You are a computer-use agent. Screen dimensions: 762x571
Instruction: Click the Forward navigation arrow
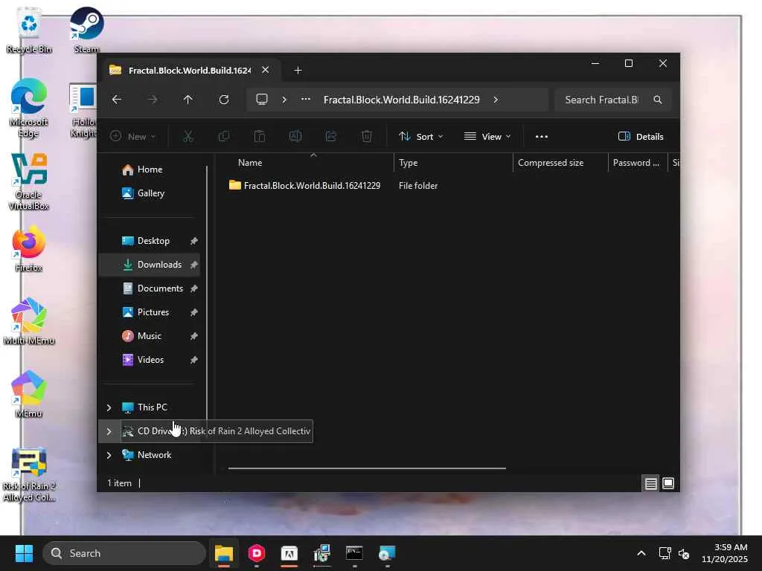(x=153, y=100)
